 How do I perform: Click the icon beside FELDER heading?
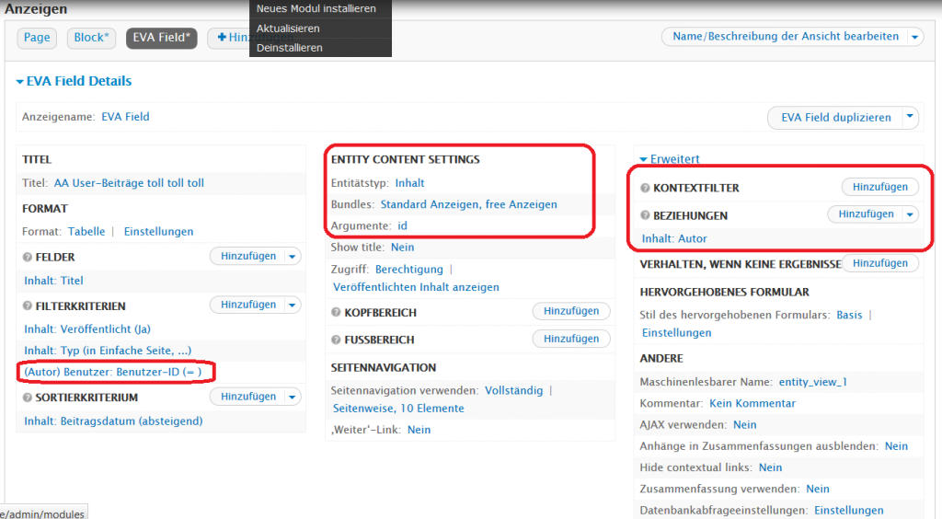click(x=28, y=257)
